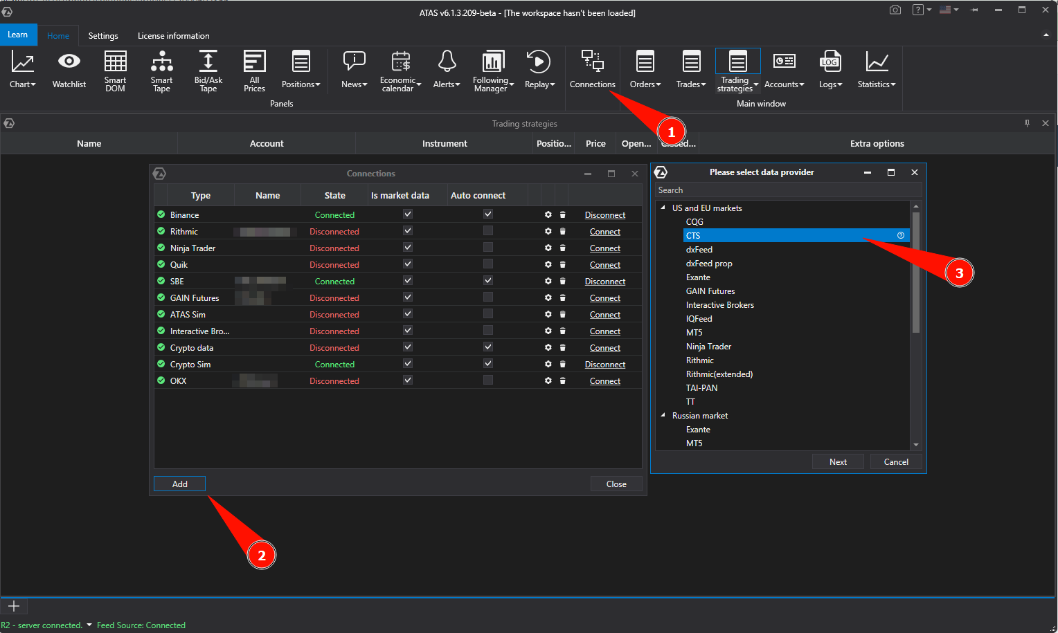Disconnect the Crypto Sim connection

(605, 365)
